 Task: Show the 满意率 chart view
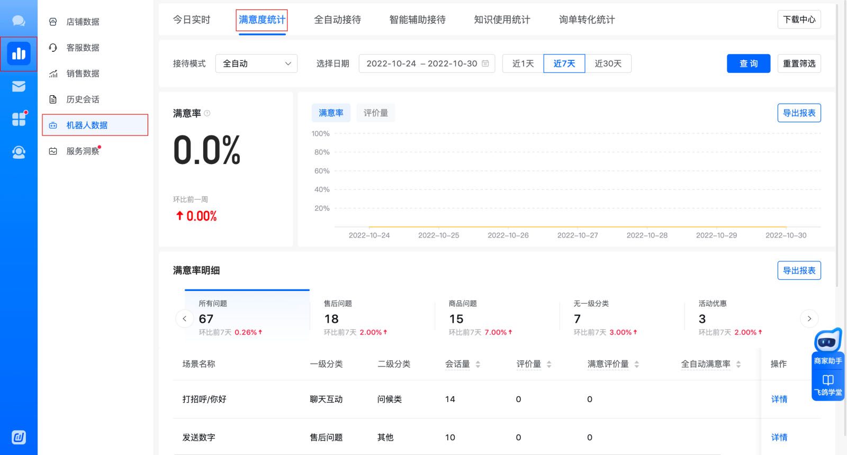point(331,113)
